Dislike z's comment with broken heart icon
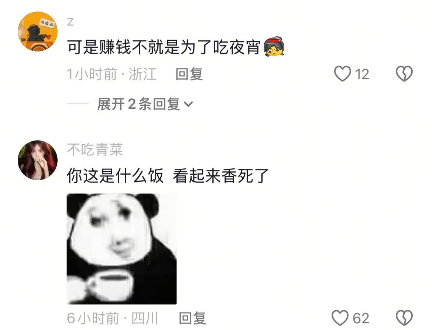 click(404, 74)
